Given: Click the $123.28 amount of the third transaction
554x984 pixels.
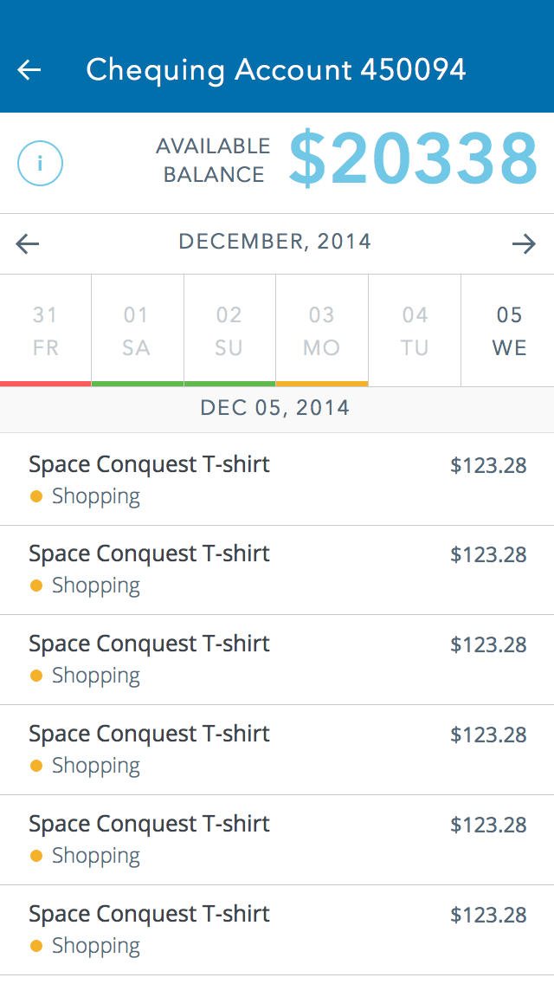Looking at the screenshot, I should [488, 645].
